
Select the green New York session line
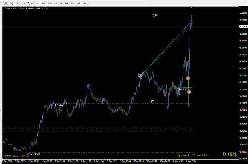[x=184, y=87]
